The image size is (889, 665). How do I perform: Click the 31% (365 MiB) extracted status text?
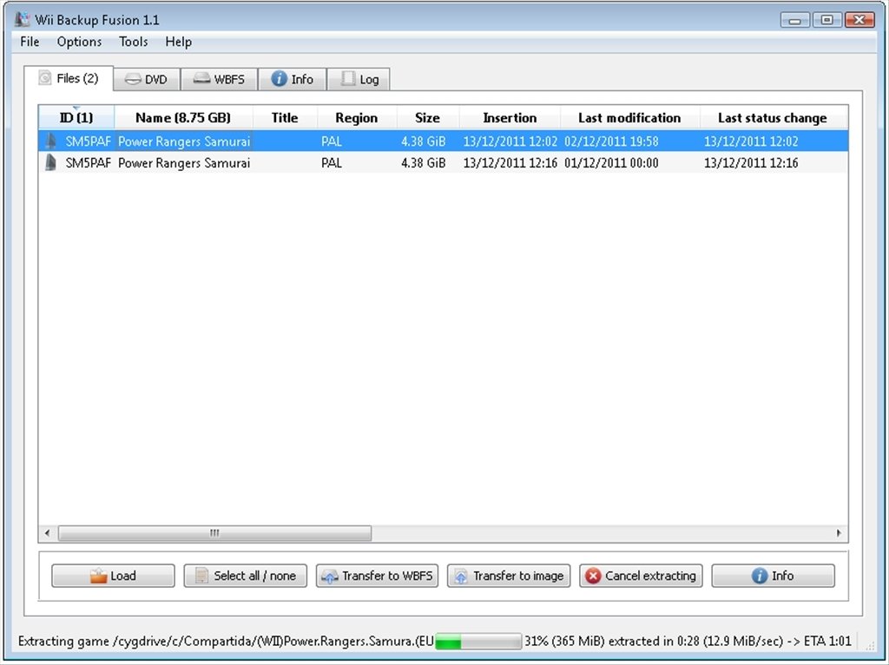pyautogui.click(x=688, y=642)
